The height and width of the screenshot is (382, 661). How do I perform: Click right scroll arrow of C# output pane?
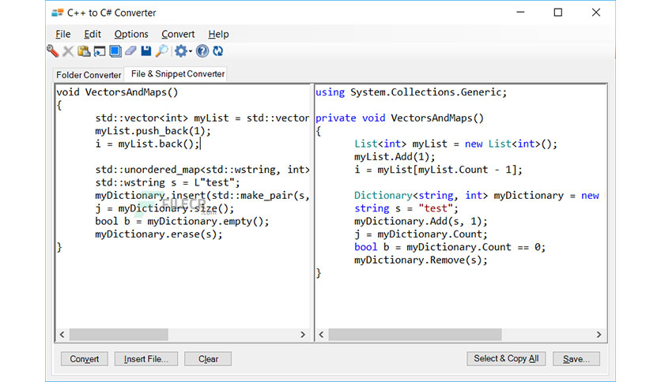point(599,335)
